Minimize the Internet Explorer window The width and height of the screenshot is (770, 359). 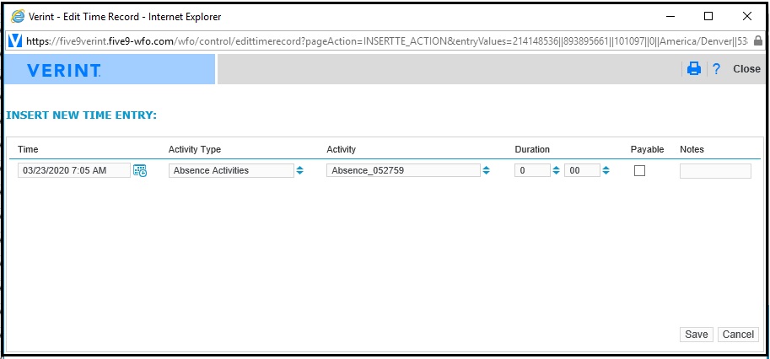click(x=670, y=17)
